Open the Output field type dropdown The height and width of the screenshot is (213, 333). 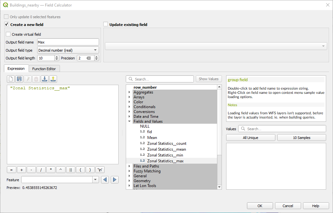click(x=68, y=50)
